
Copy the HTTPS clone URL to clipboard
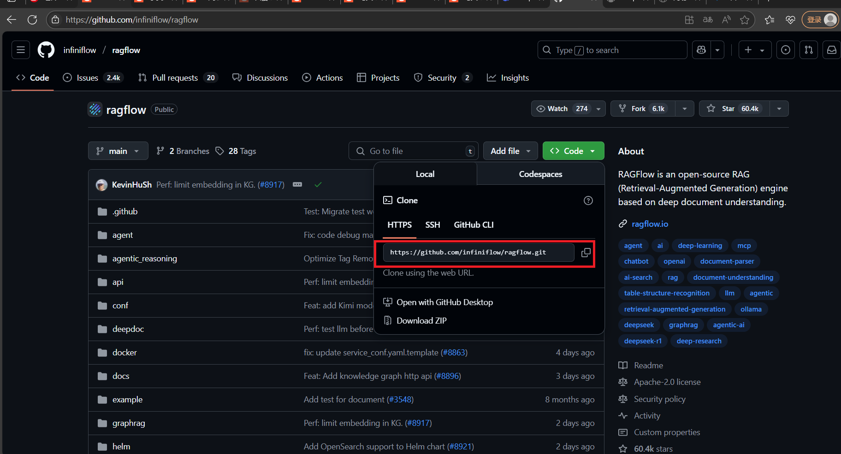click(586, 253)
